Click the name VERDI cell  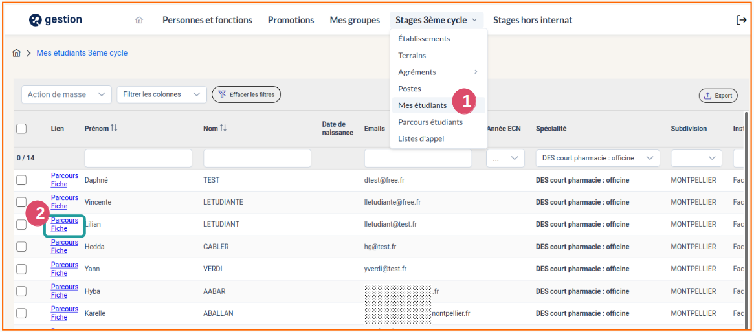212,269
